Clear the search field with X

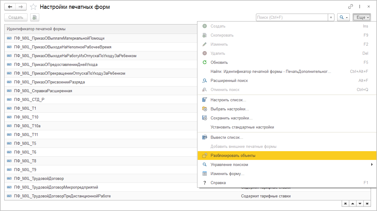point(331,18)
